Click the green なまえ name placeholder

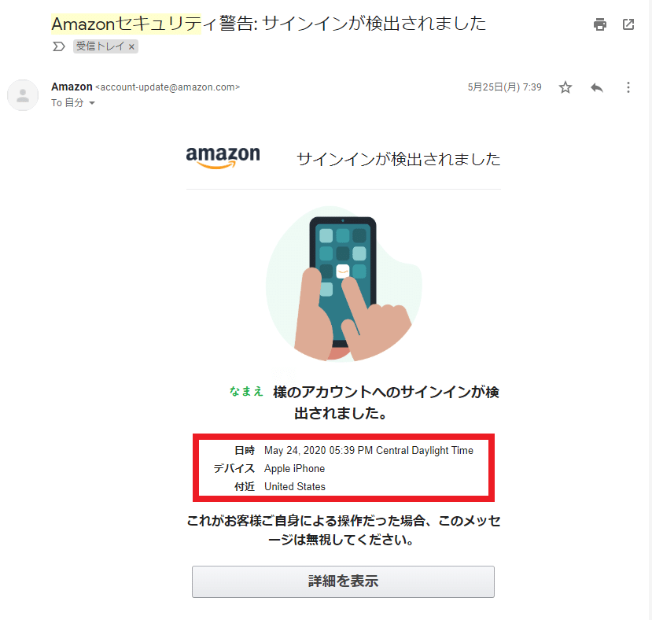tap(246, 391)
